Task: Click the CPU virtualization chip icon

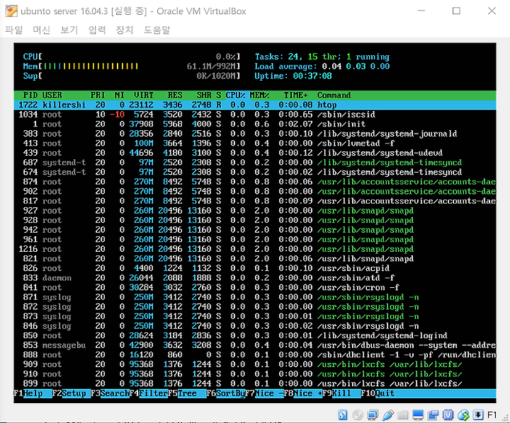Action: (x=448, y=415)
